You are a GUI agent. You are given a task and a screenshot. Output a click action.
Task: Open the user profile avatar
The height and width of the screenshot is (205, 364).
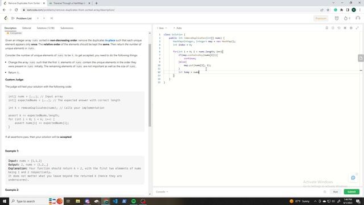(358, 18)
